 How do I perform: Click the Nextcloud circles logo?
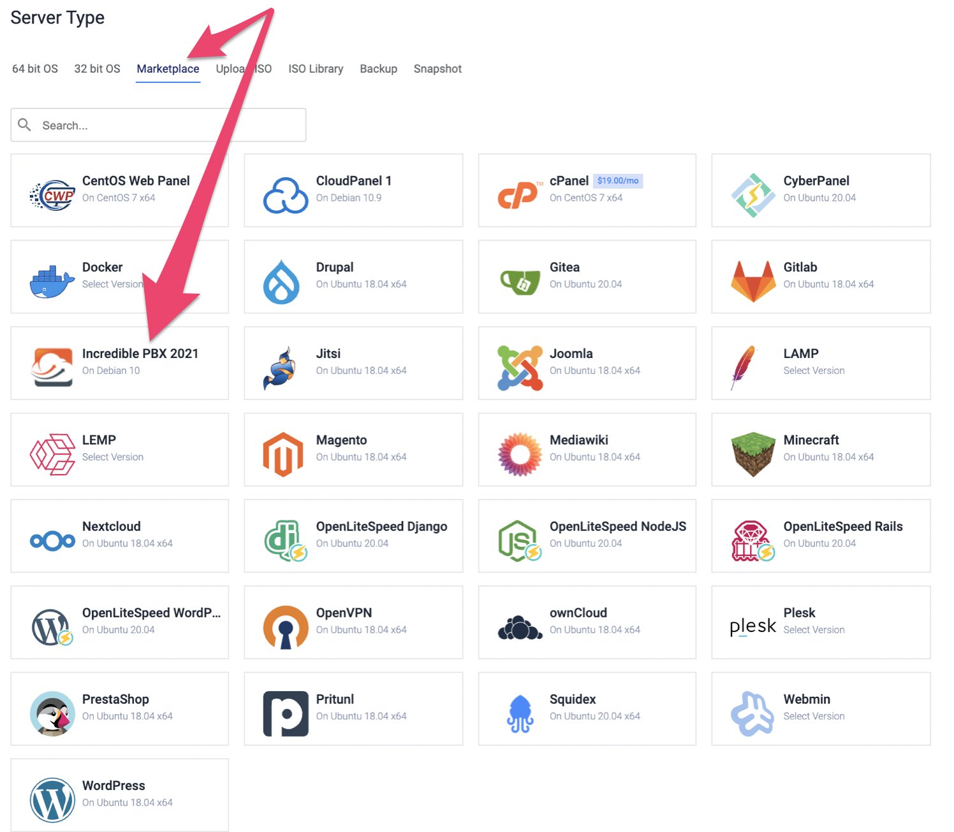[x=52, y=542]
